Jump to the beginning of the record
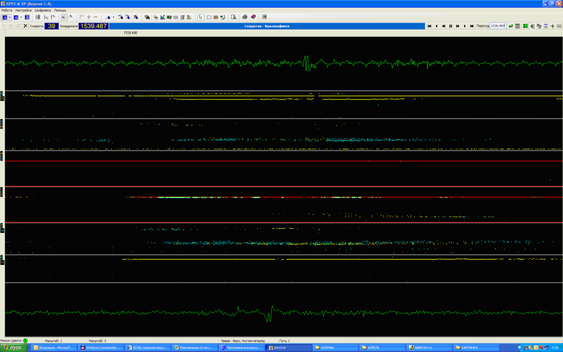Screen dimensions: 563x352 (x=429, y=26)
